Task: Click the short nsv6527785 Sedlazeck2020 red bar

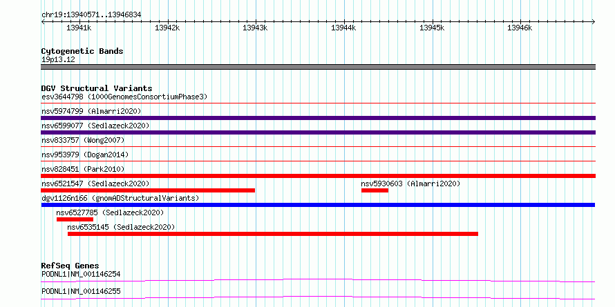Action: pyautogui.click(x=75, y=219)
